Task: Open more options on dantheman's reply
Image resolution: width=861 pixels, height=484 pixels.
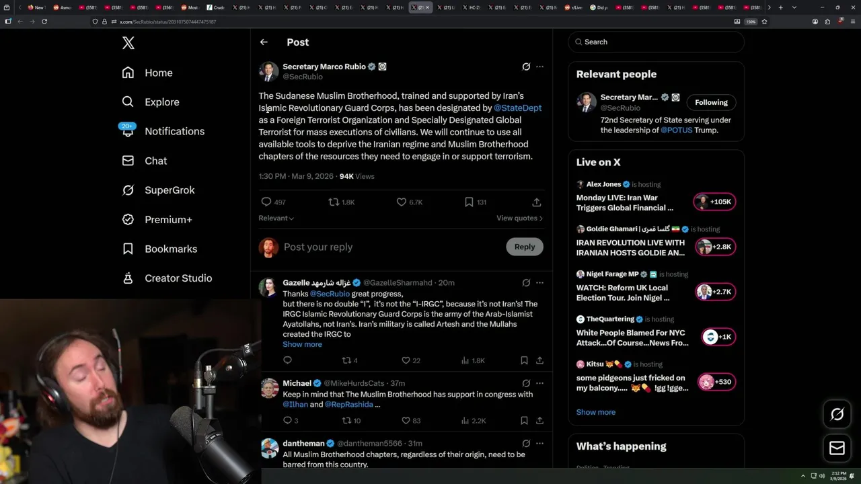Action: point(539,444)
